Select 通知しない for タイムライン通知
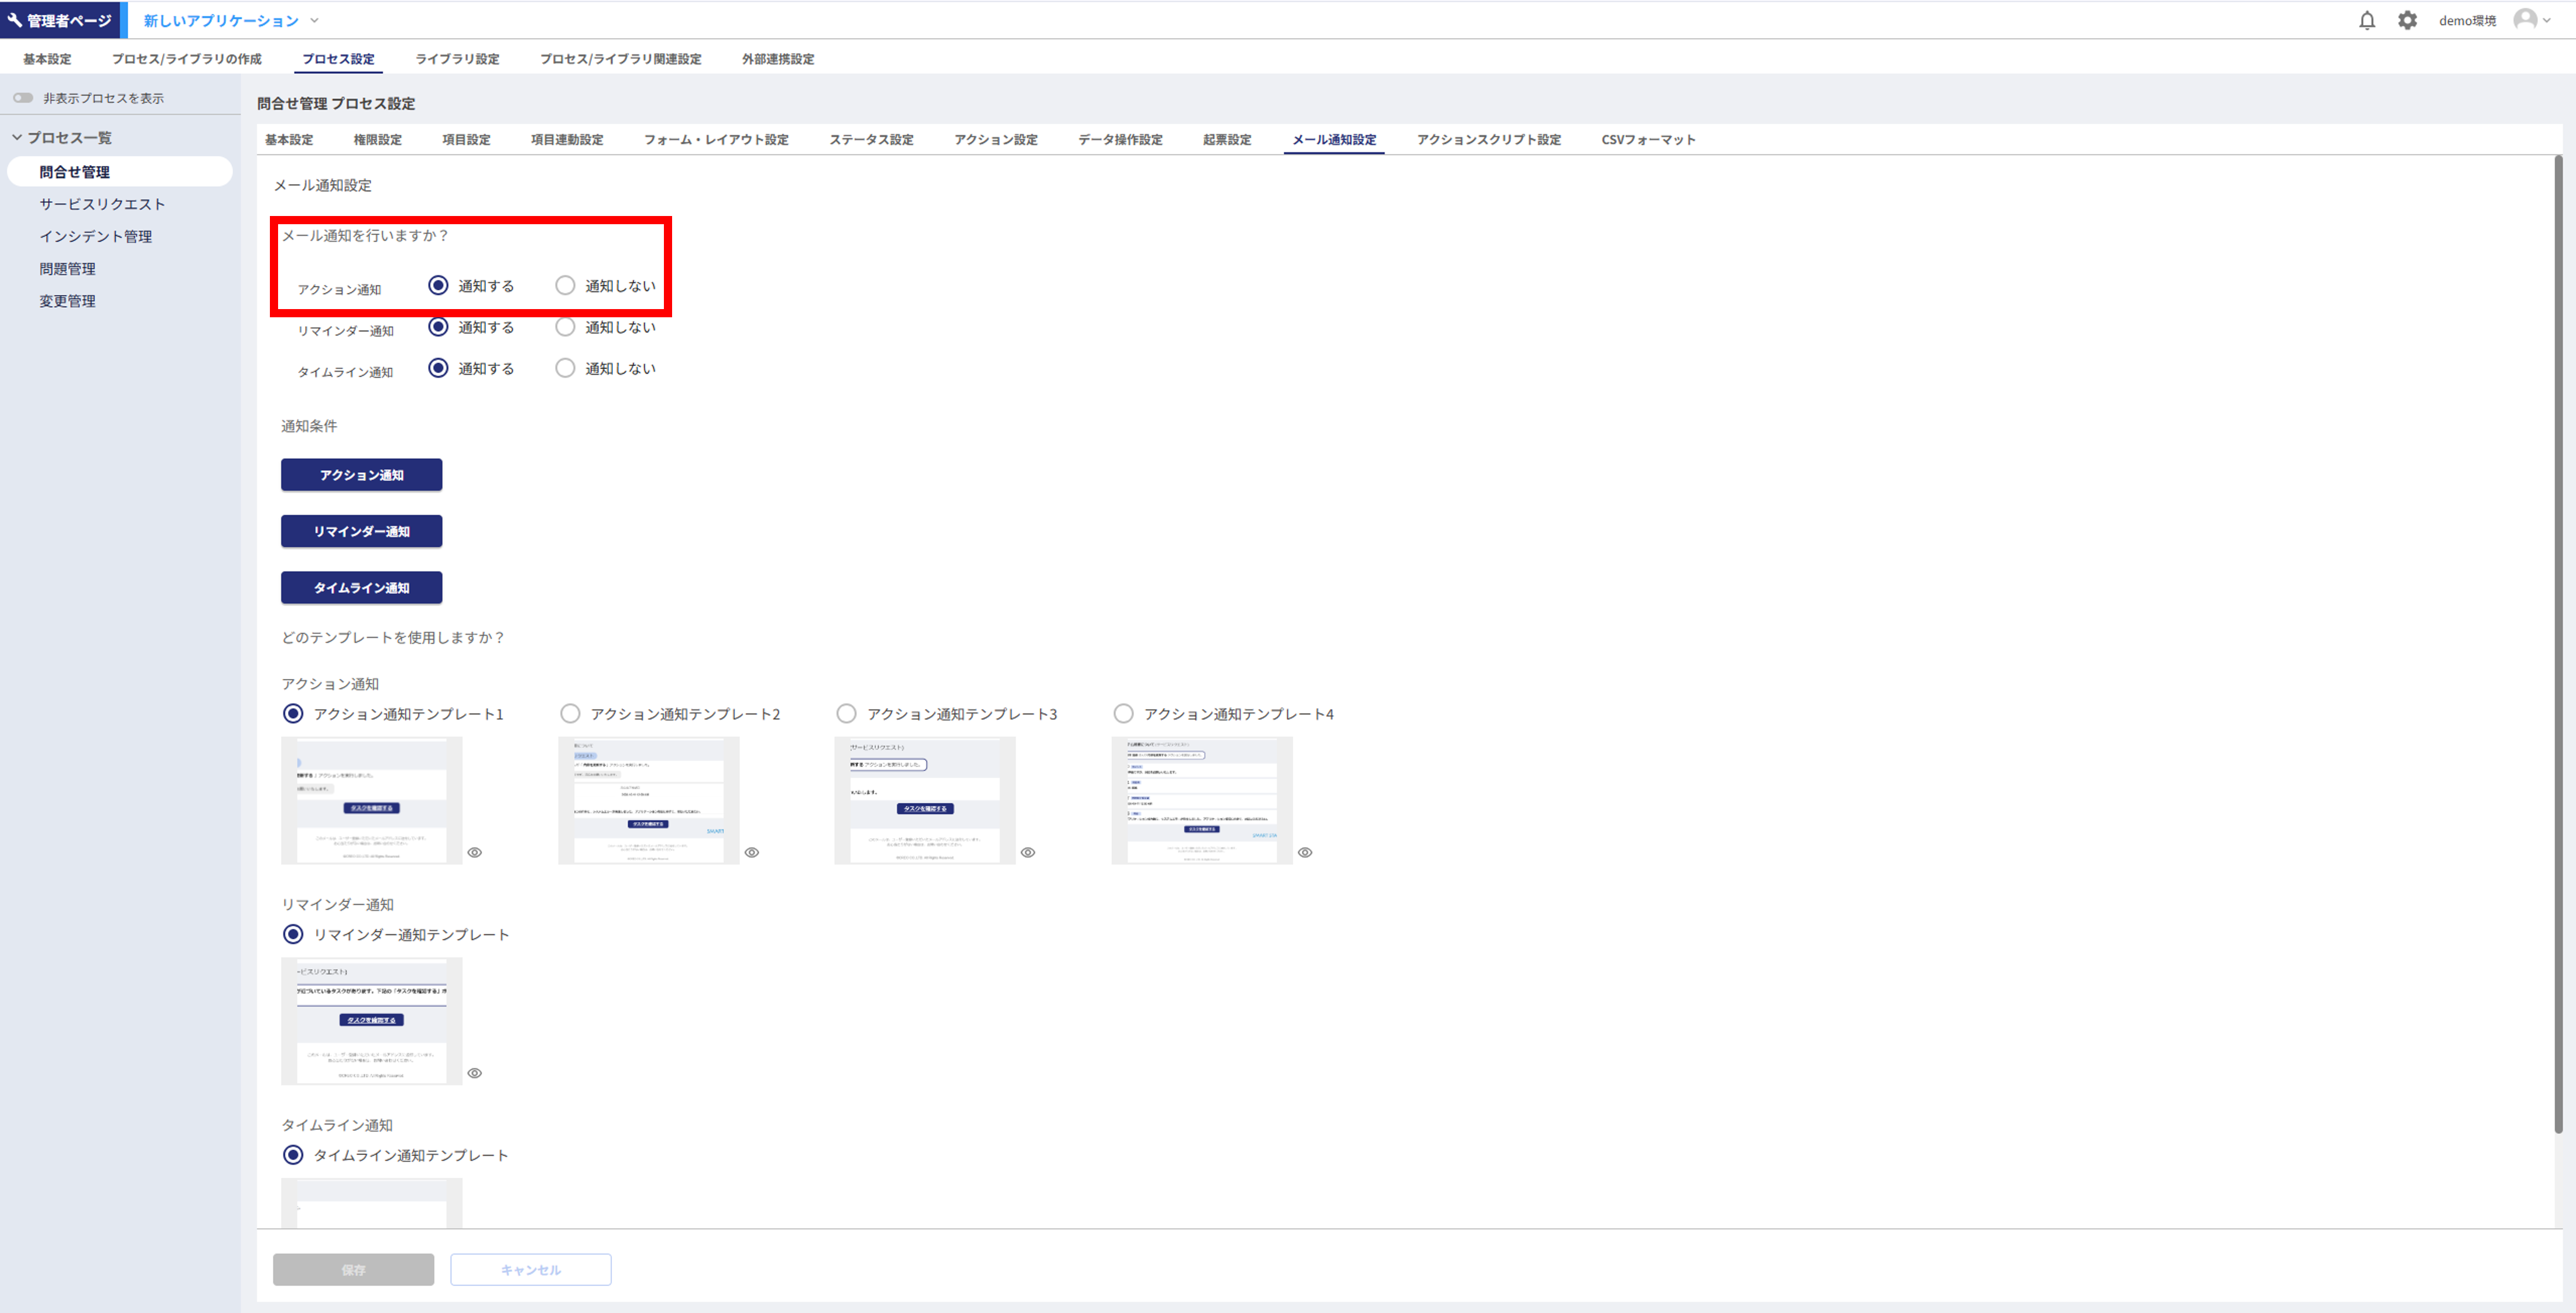 pos(565,368)
